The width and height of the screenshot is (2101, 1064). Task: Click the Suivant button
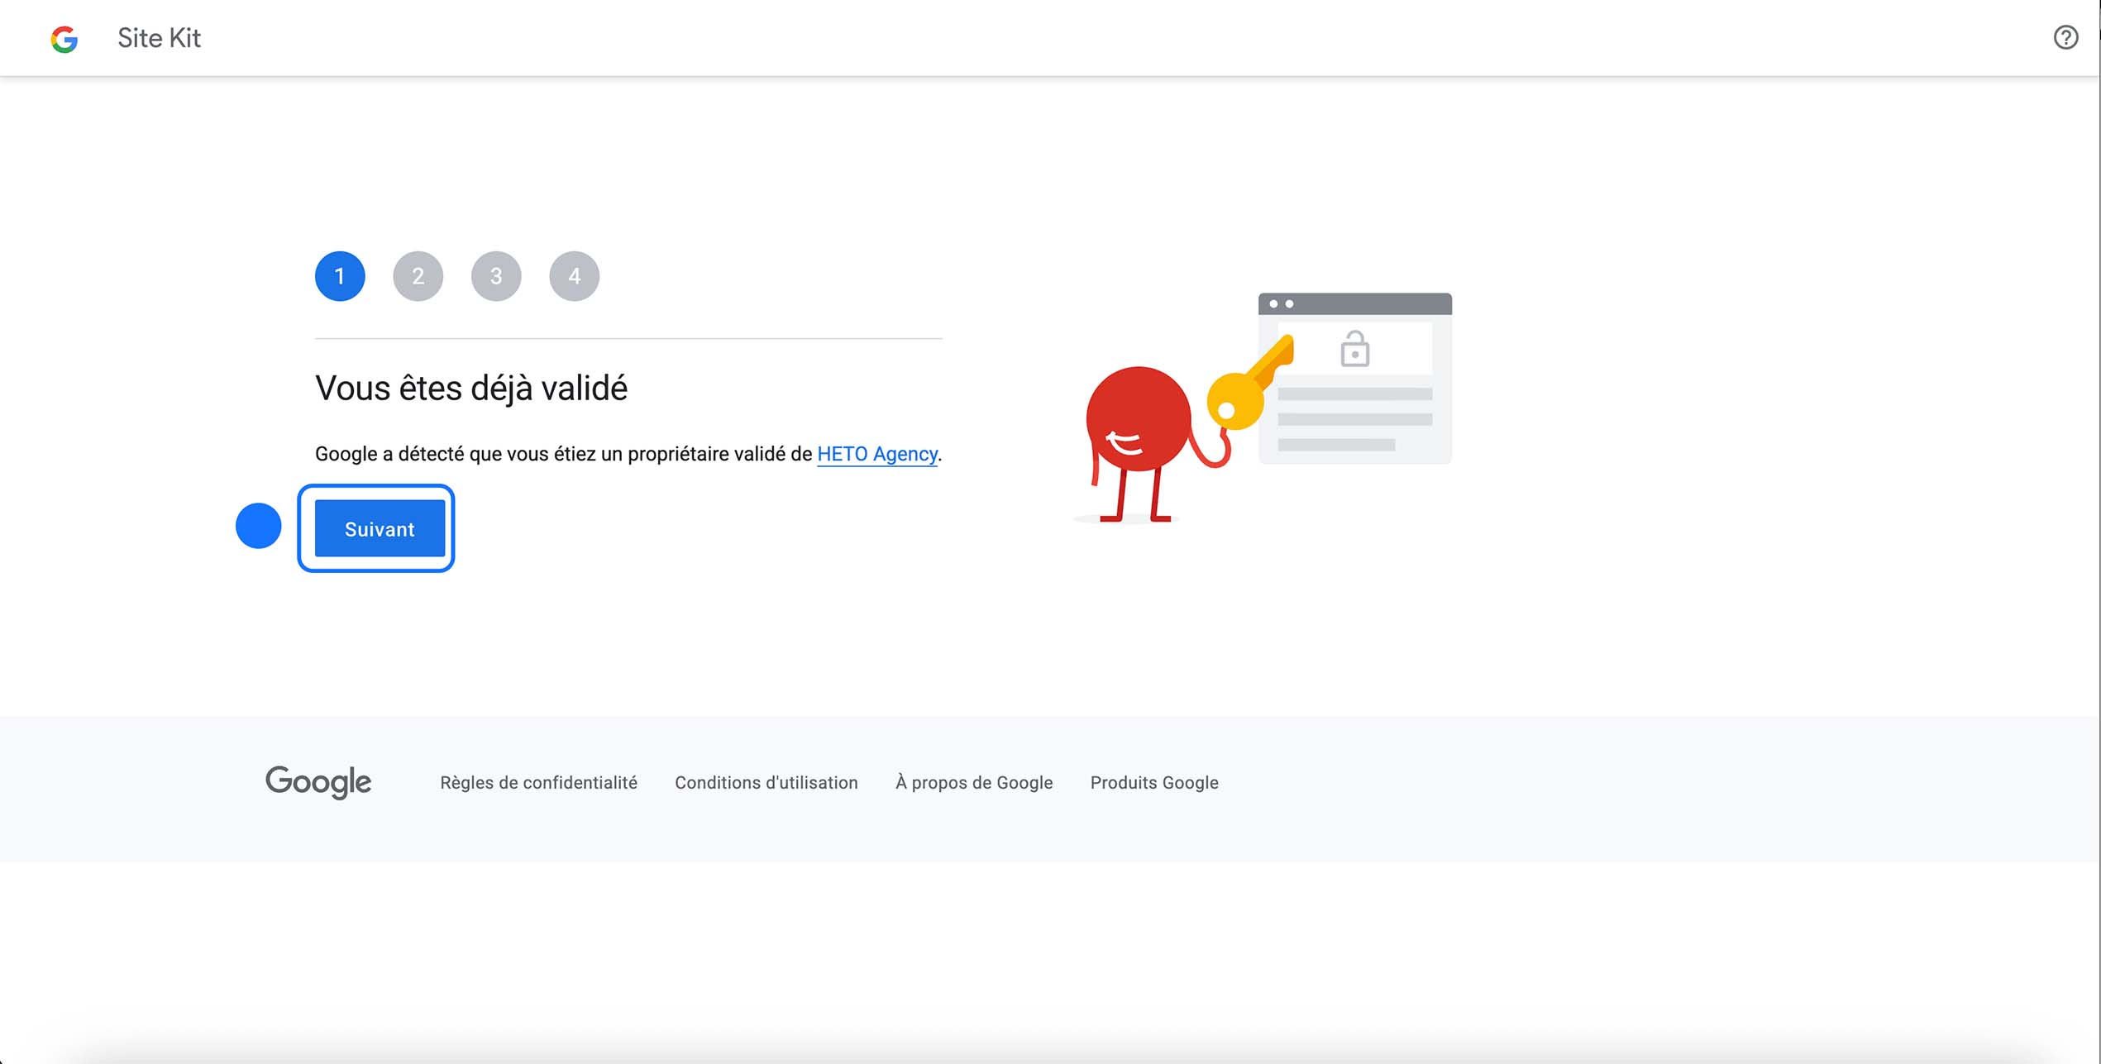tap(378, 528)
